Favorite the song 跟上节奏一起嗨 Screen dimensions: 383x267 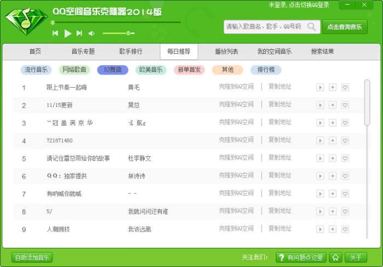tap(345, 87)
